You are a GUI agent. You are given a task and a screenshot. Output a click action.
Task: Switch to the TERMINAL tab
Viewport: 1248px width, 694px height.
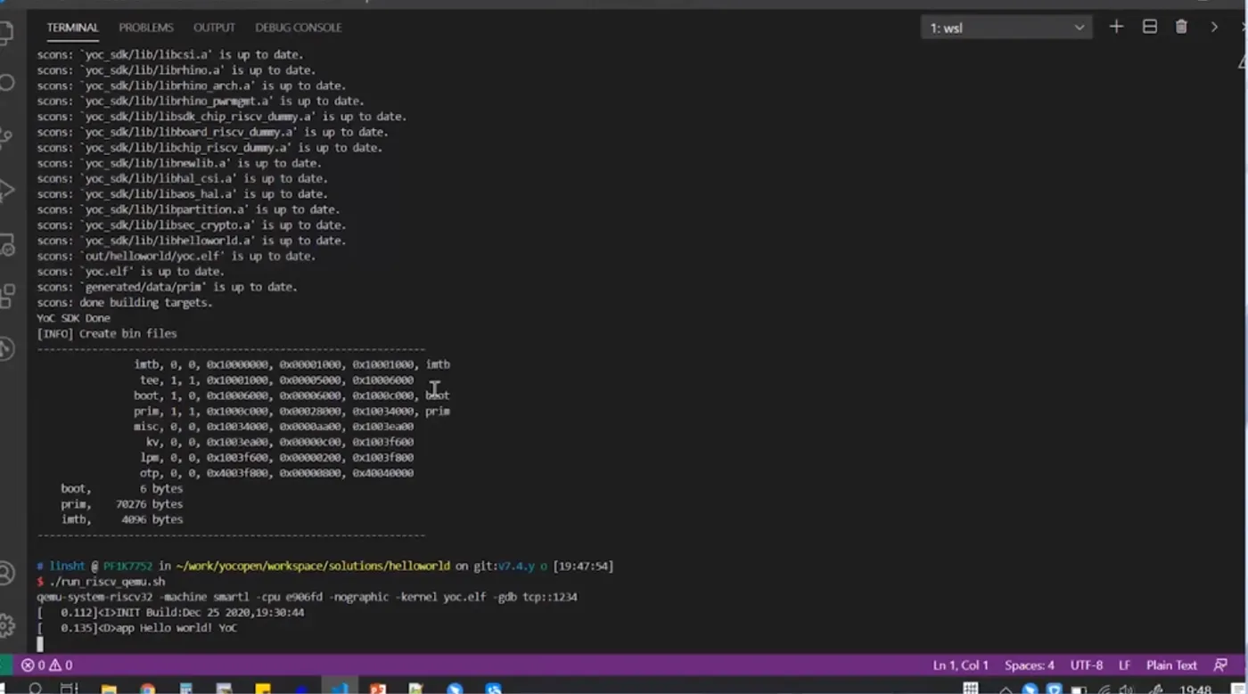tap(73, 28)
